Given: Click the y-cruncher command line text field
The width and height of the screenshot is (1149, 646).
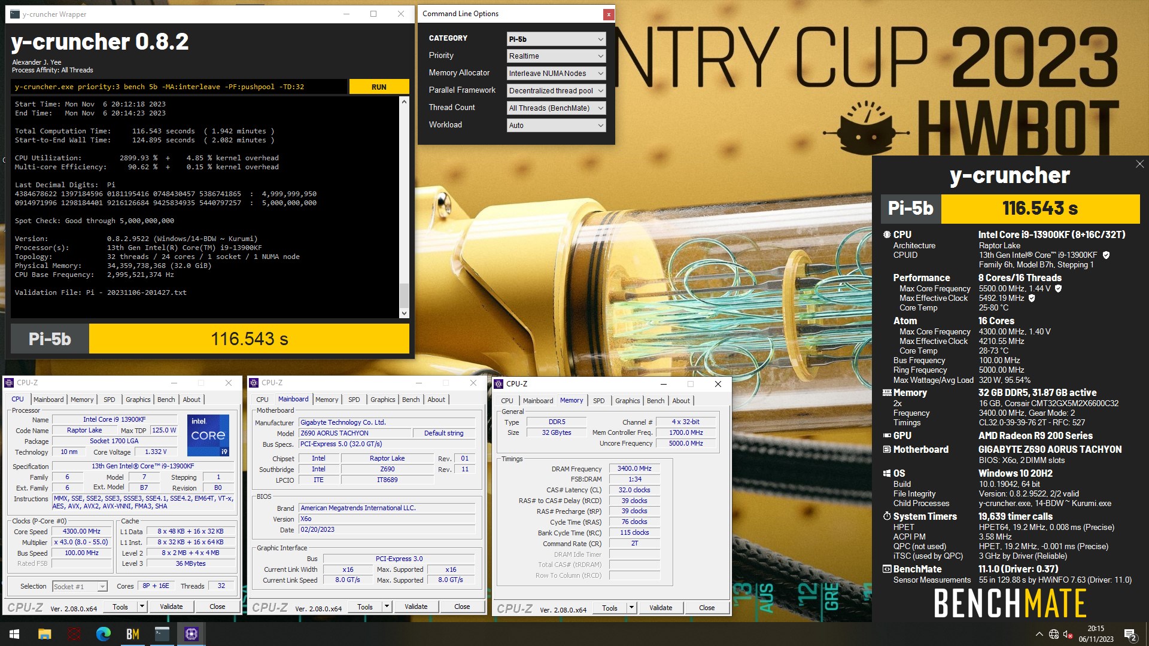Looking at the screenshot, I should tap(180, 87).
